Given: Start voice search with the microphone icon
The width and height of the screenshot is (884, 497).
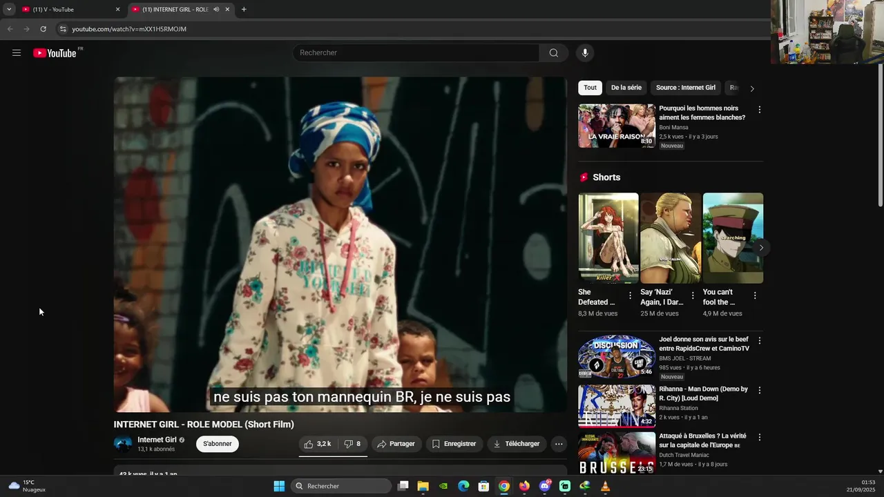Looking at the screenshot, I should tap(585, 53).
